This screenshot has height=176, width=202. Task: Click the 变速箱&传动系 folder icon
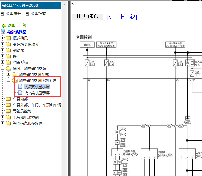(8, 44)
